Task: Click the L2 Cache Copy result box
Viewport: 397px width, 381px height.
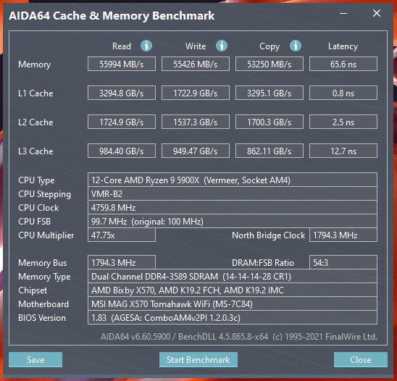Action: pyautogui.click(x=269, y=122)
